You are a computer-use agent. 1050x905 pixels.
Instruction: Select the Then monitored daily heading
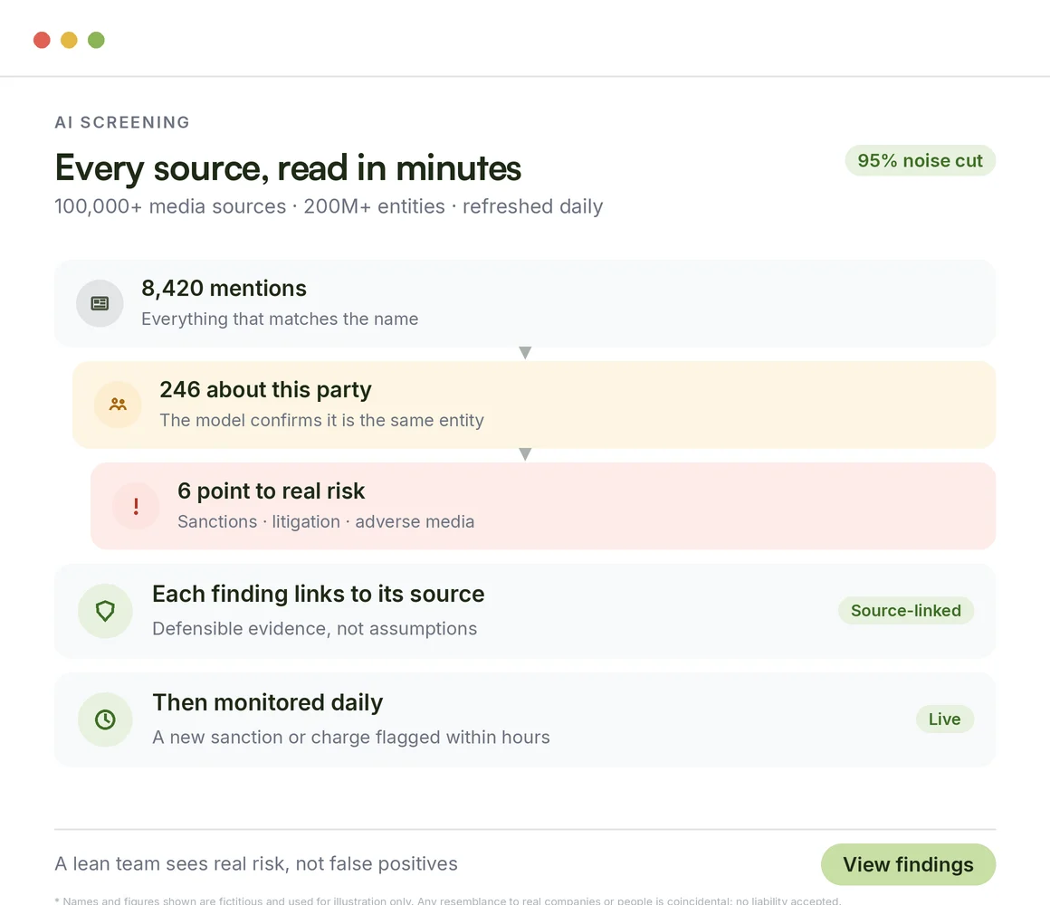pyautogui.click(x=267, y=702)
